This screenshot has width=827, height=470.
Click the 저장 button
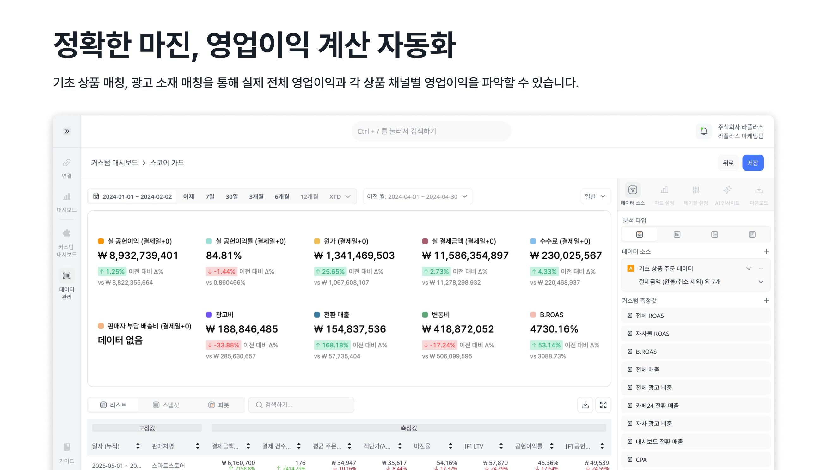coord(753,163)
